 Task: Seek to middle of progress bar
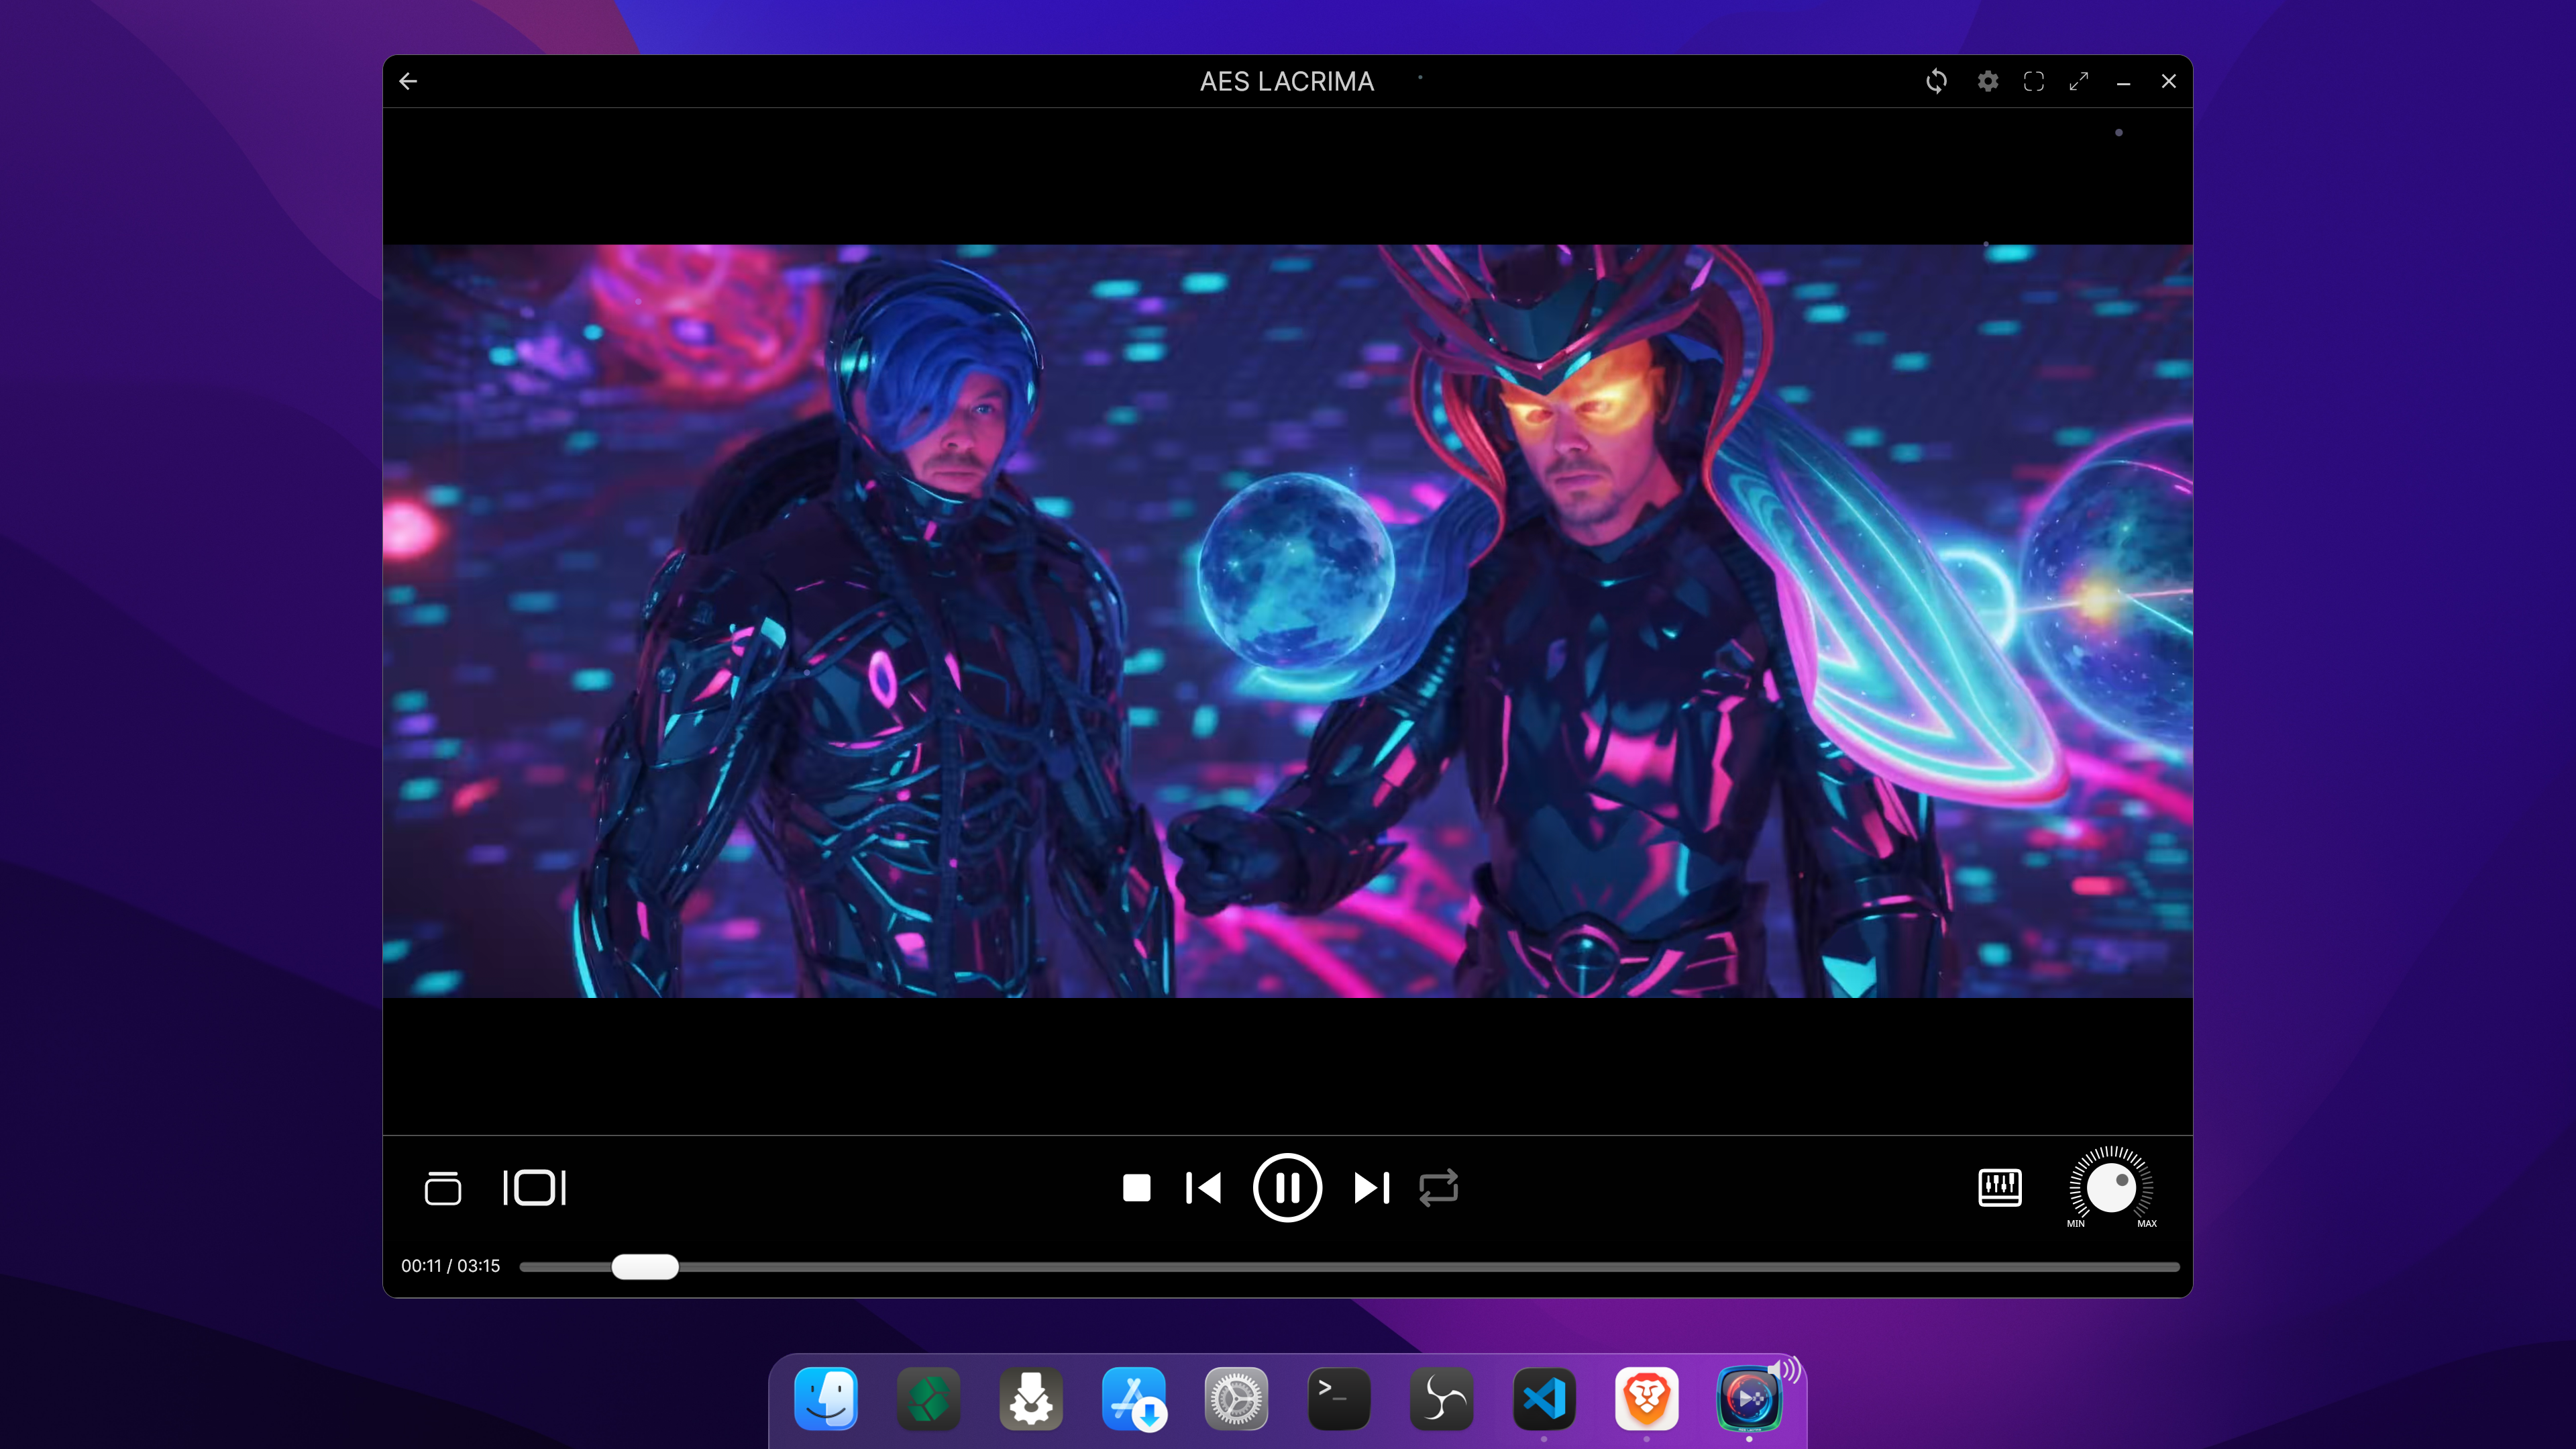(1349, 1267)
